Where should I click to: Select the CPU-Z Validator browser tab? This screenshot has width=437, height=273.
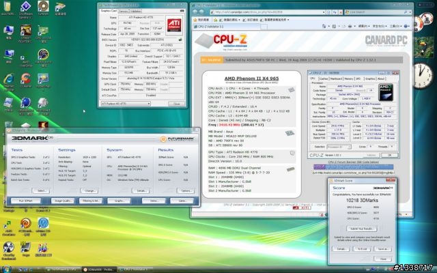226,27
